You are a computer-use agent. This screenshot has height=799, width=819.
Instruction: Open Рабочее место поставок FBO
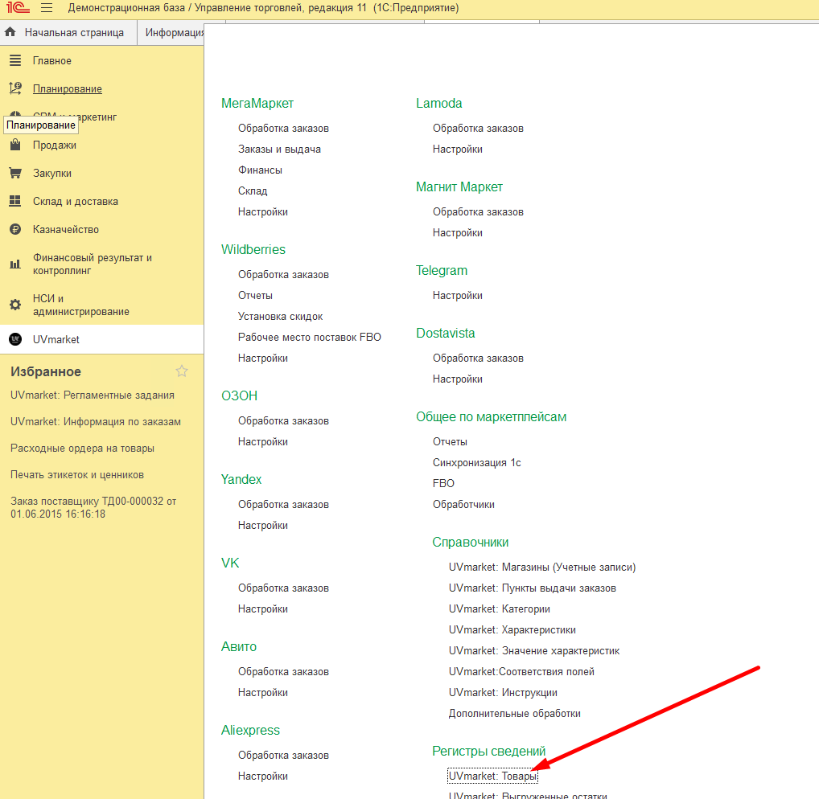pyautogui.click(x=310, y=337)
